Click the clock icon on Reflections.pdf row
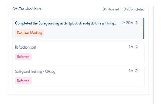 click(136, 47)
